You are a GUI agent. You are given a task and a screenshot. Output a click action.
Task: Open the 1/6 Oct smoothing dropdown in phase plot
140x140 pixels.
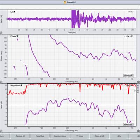(x=128, y=75)
